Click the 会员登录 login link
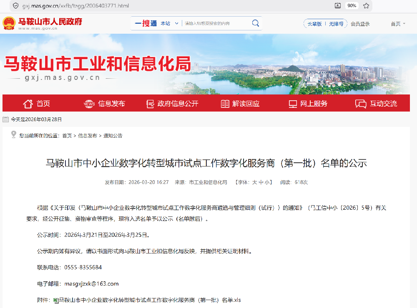Viewport: 417px width, 308px height. pyautogui.click(x=361, y=24)
